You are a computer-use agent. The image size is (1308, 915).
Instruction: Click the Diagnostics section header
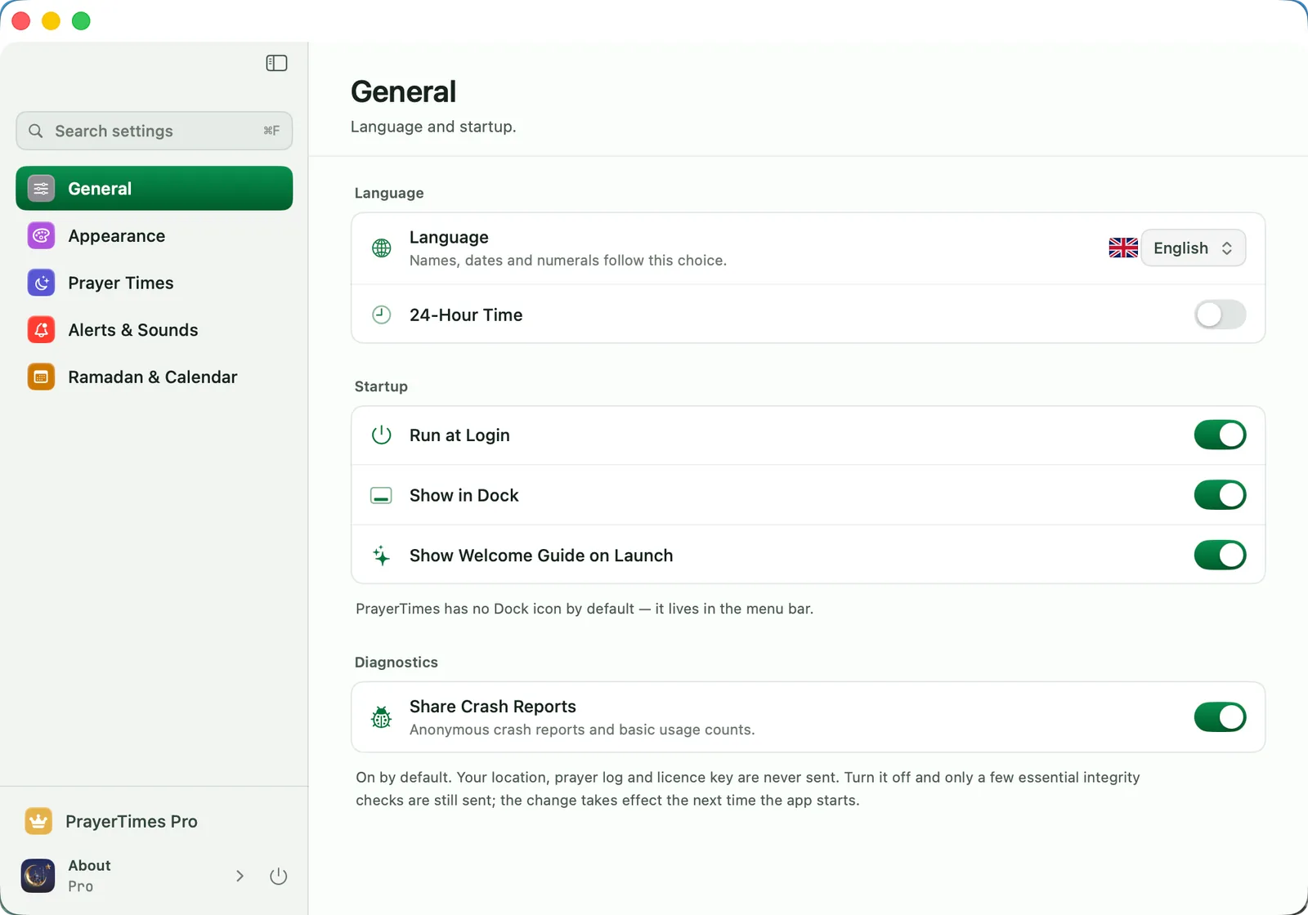click(x=396, y=662)
